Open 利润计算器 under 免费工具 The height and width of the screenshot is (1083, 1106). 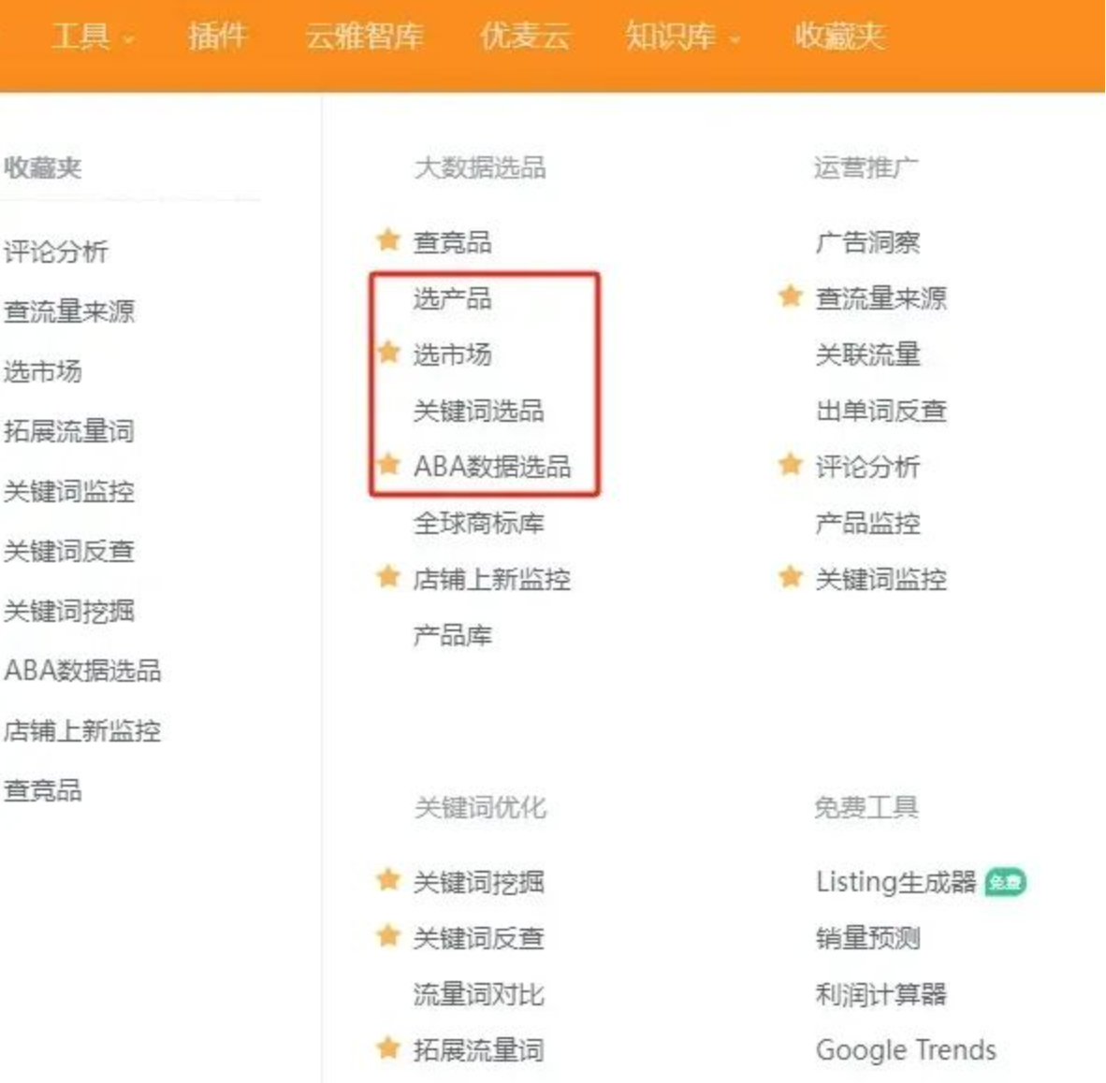click(x=881, y=994)
